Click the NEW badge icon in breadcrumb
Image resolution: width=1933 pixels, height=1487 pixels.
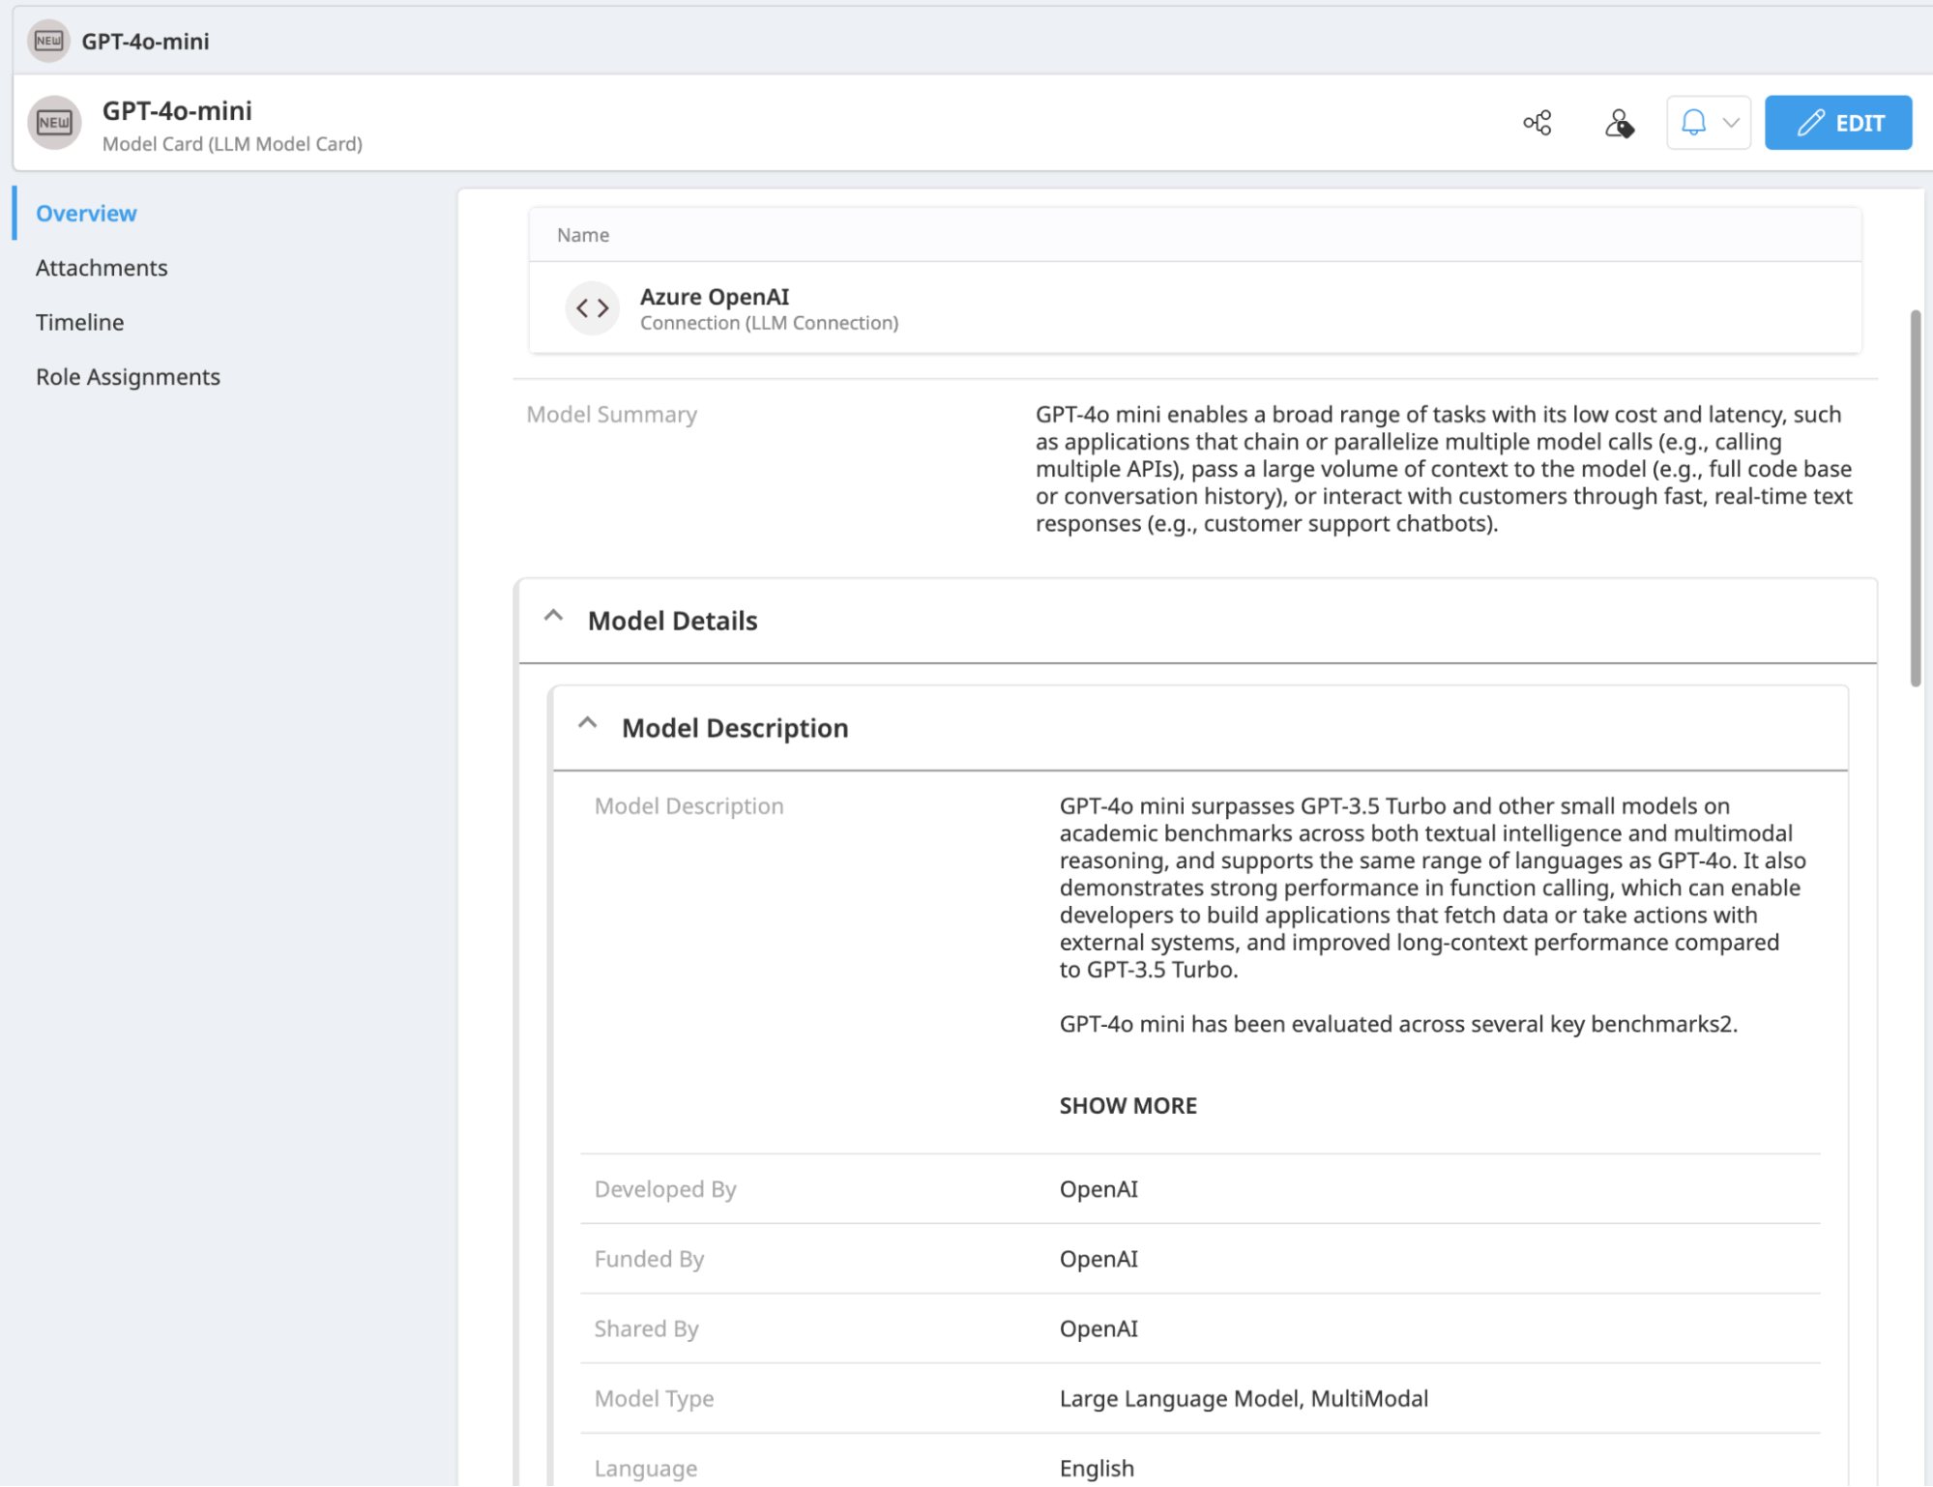(48, 41)
